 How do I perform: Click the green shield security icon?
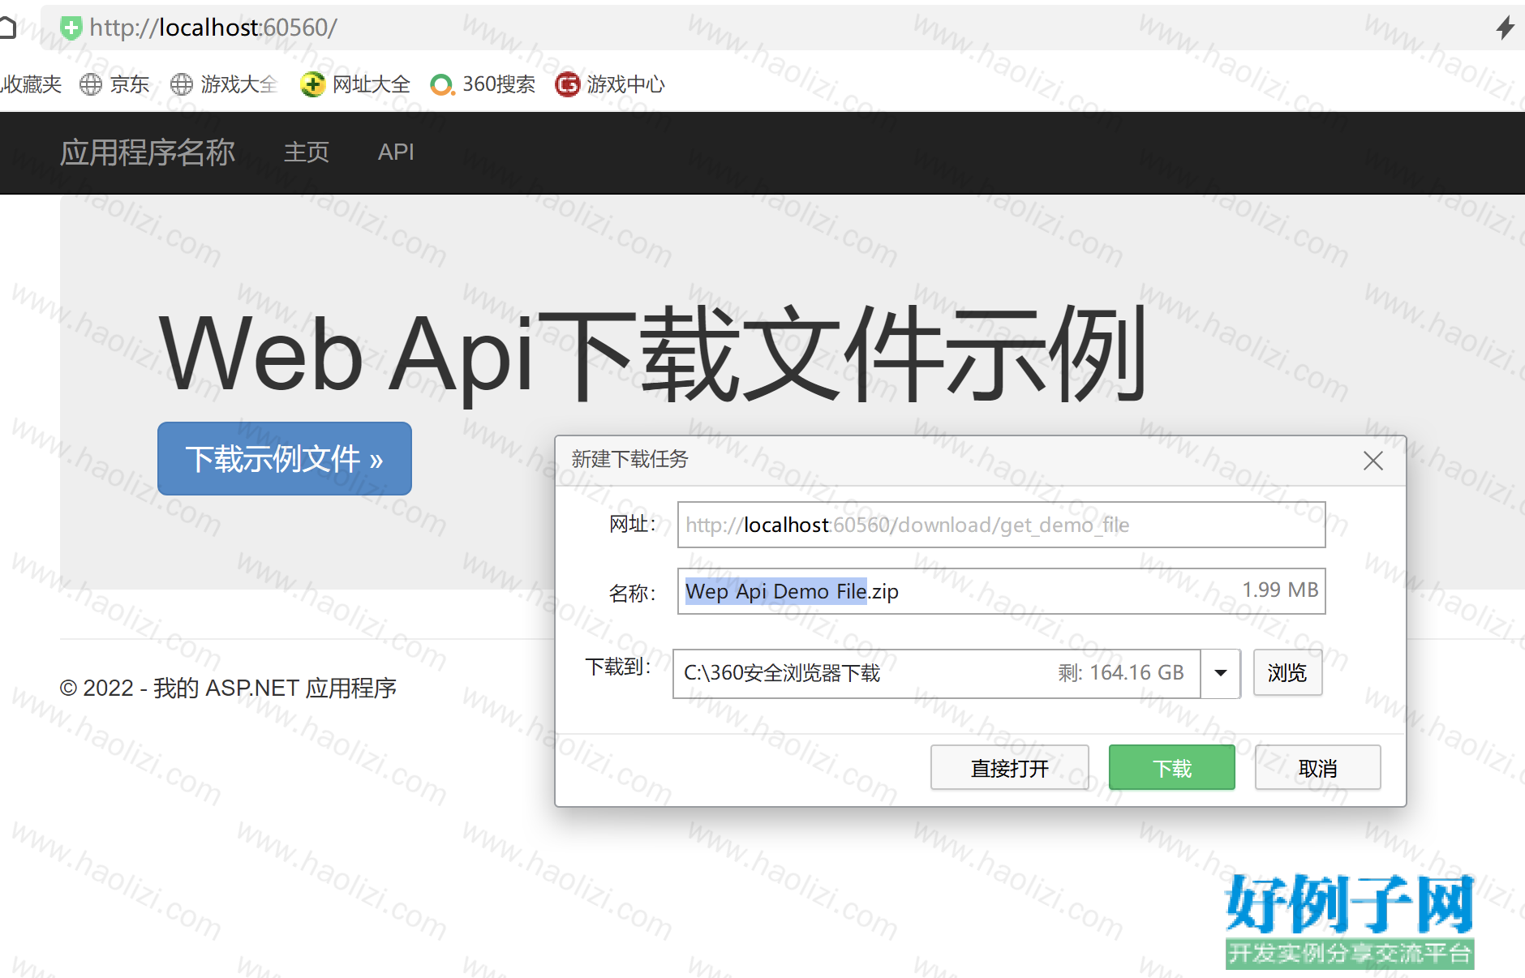point(71,28)
